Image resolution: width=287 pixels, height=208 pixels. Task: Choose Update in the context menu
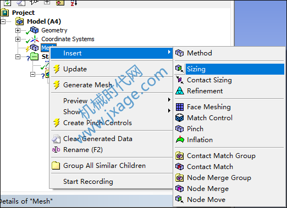click(x=112, y=69)
